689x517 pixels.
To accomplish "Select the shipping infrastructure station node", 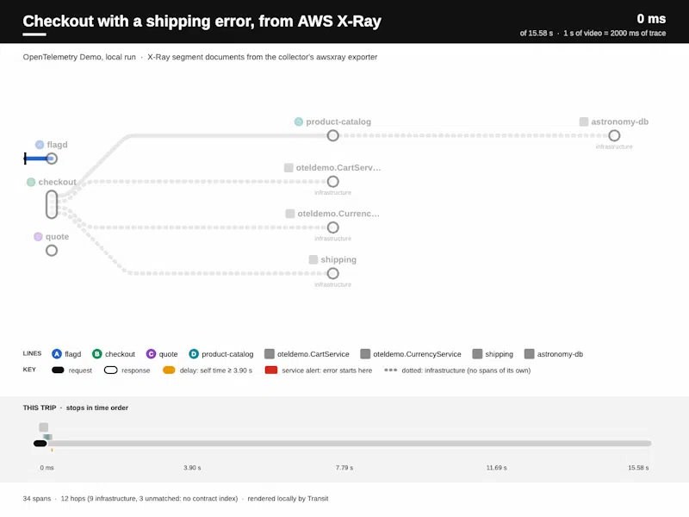I will point(333,273).
